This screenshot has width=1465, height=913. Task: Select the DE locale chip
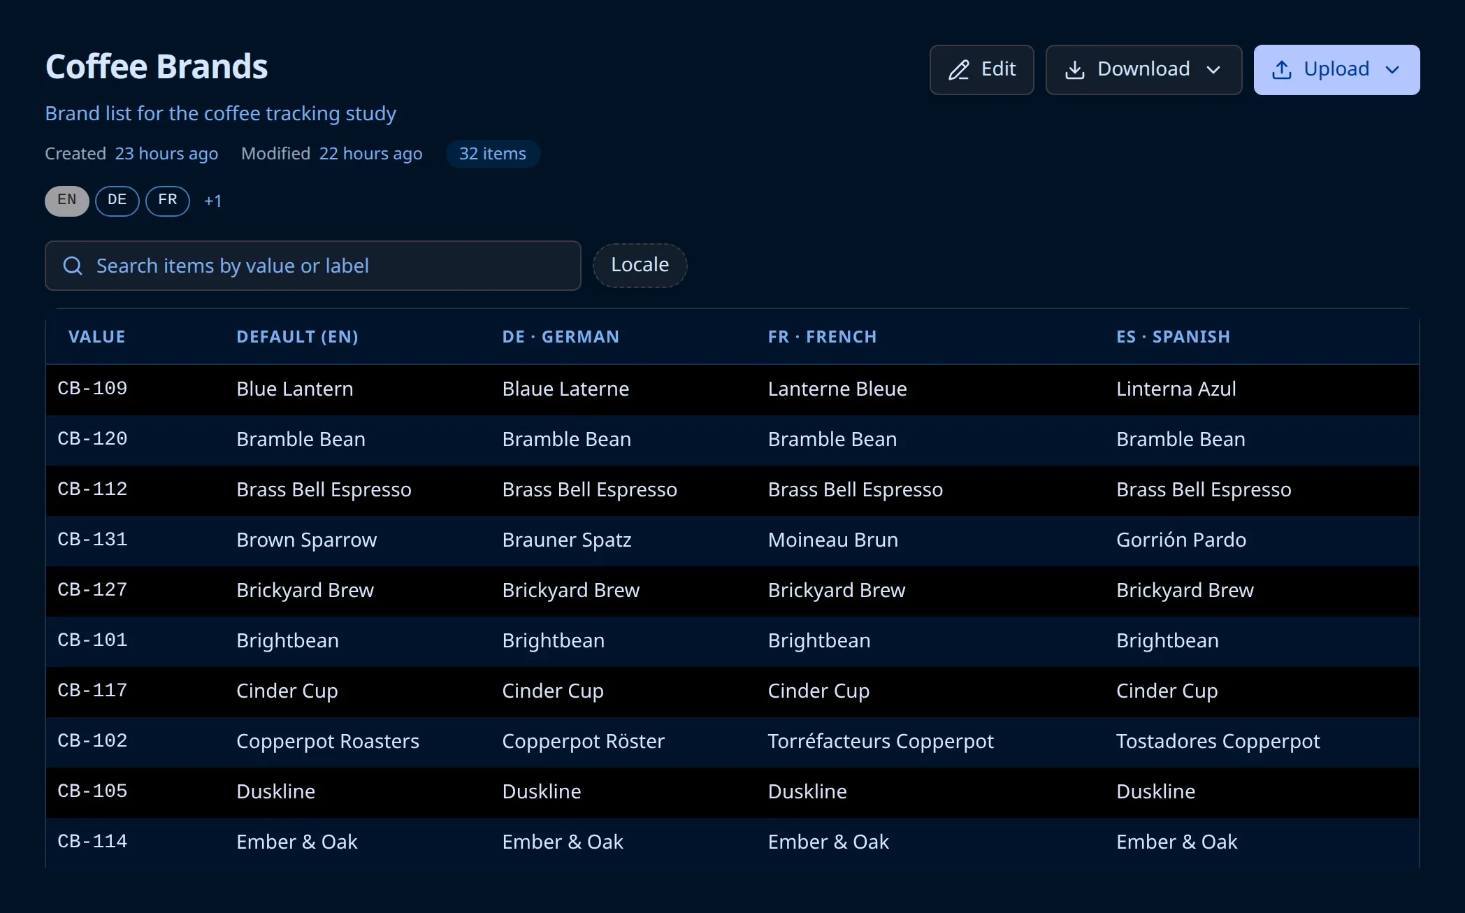(117, 201)
